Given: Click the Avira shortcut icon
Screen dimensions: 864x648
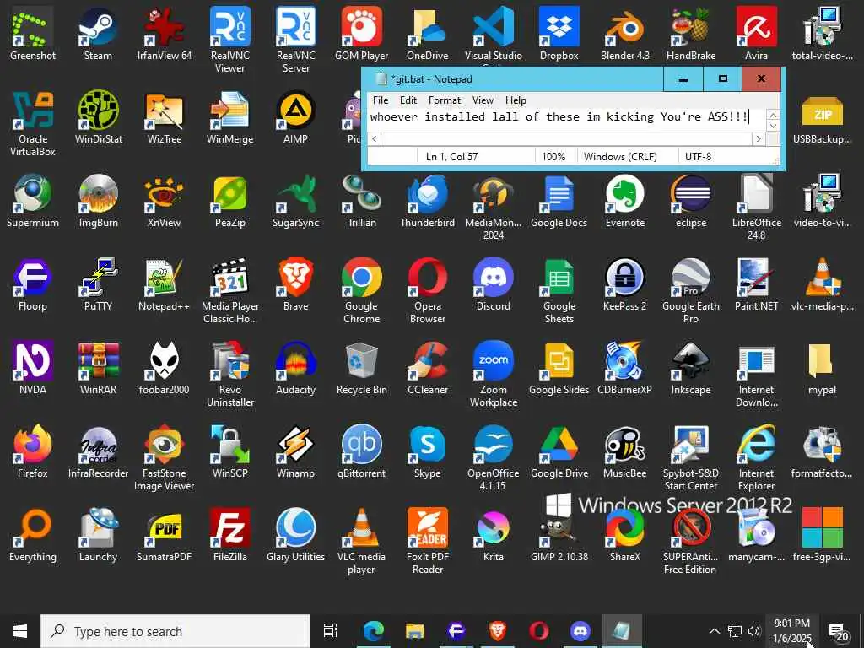Looking at the screenshot, I should [757, 33].
